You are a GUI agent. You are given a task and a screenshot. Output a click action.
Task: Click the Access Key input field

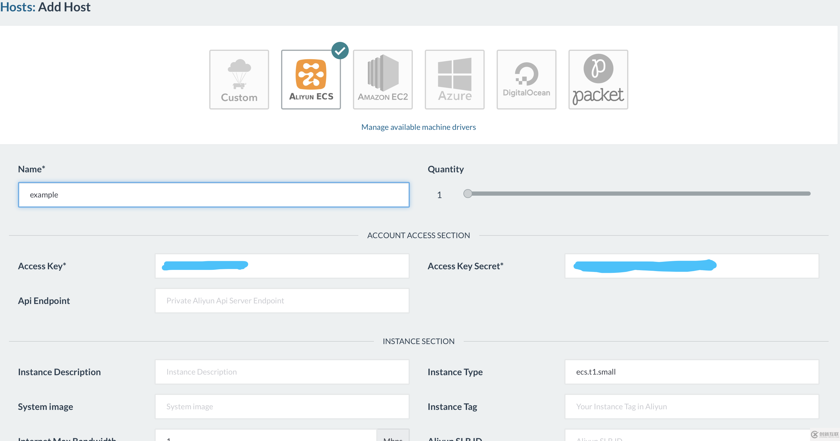tap(281, 265)
